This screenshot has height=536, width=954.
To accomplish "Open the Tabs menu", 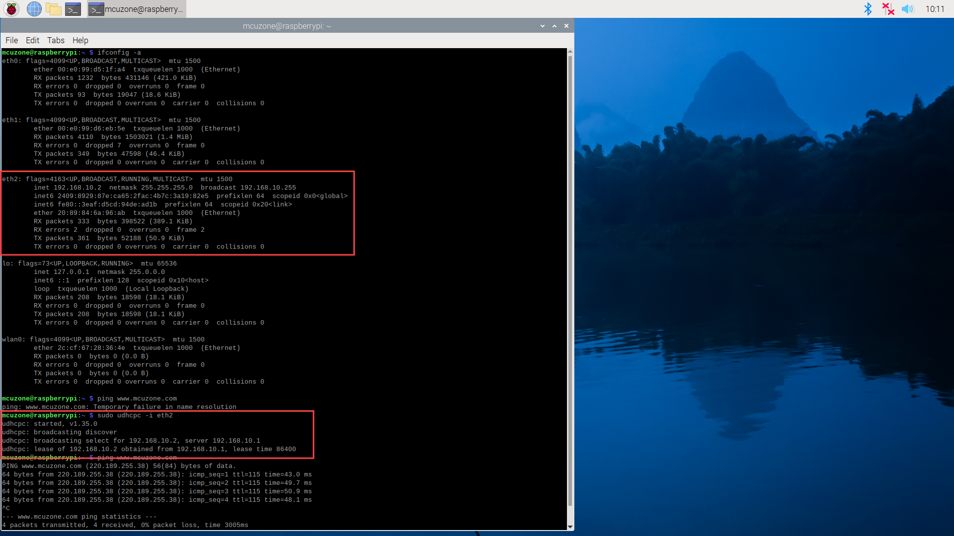I will tap(56, 40).
